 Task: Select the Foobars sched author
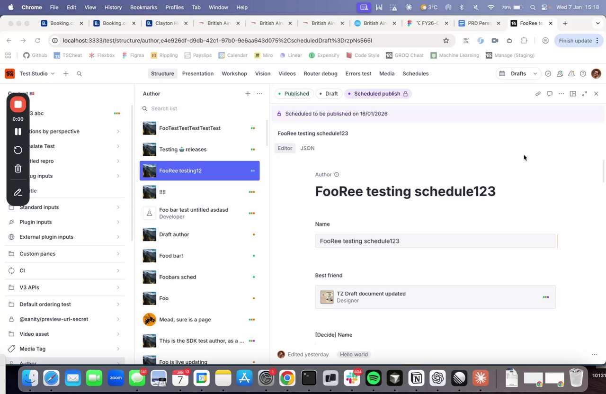(x=200, y=277)
